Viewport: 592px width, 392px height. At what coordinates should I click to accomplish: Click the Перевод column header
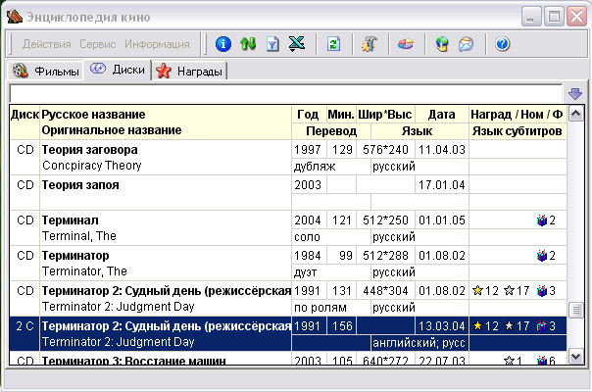tap(331, 131)
